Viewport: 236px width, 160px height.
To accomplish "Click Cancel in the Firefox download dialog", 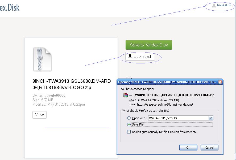I will coord(209,148).
